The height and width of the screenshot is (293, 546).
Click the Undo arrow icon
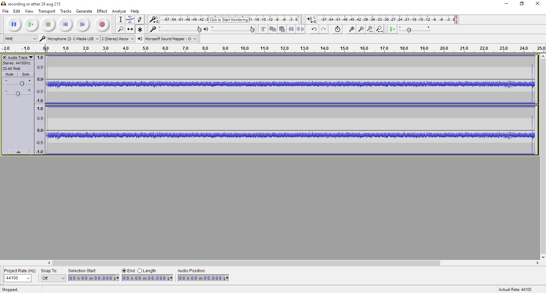[314, 29]
